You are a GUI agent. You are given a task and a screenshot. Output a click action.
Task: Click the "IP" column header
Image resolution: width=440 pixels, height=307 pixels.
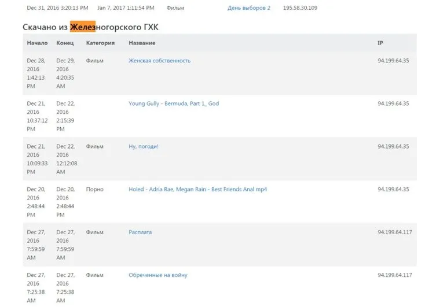(380, 43)
